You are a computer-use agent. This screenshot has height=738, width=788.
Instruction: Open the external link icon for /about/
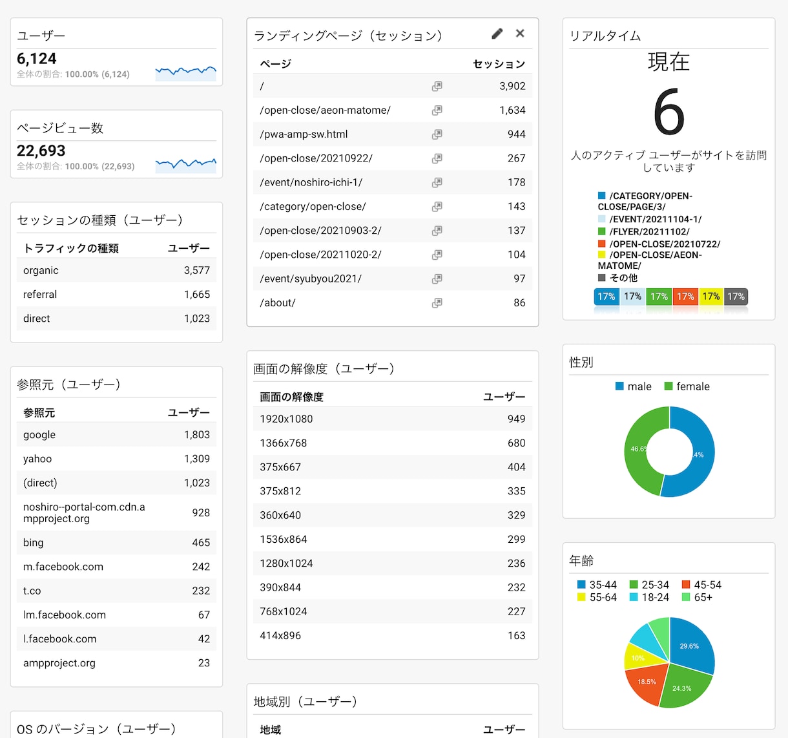[437, 303]
